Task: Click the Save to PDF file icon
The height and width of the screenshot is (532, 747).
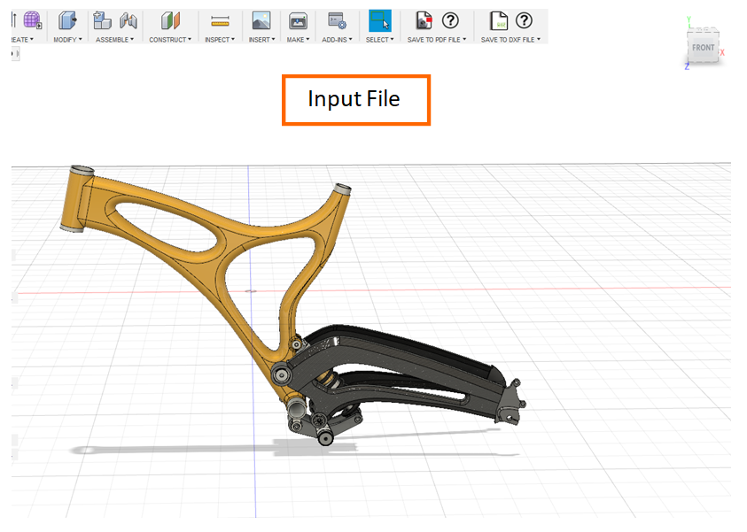Action: pyautogui.click(x=424, y=20)
